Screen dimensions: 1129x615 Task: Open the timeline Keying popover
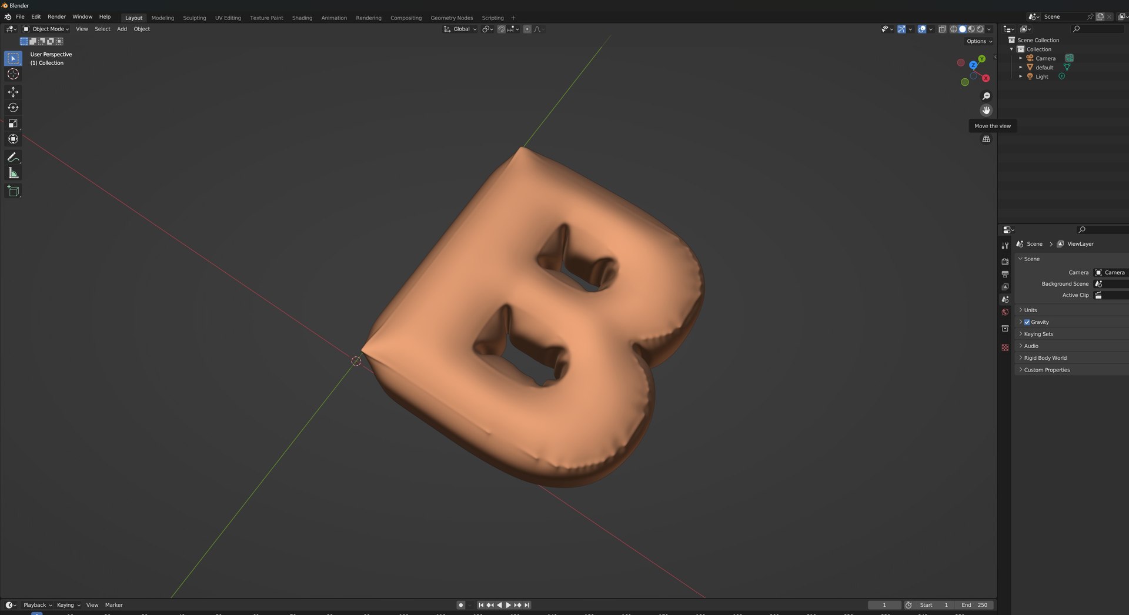[x=68, y=605]
